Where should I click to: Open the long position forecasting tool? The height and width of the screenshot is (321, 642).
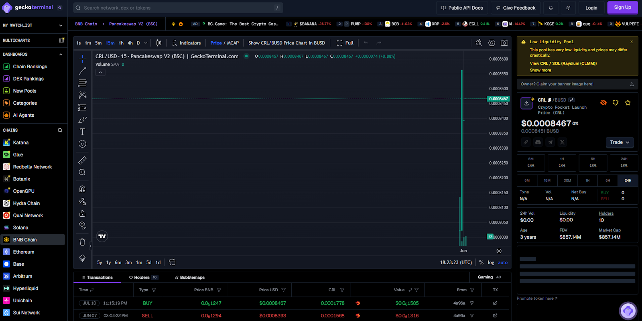pos(82,108)
